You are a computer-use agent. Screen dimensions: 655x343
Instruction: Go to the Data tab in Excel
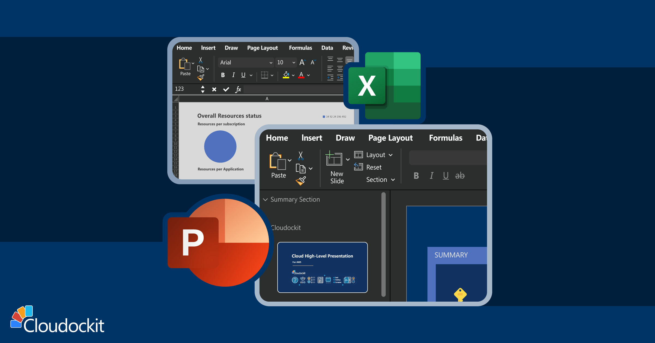pyautogui.click(x=327, y=48)
